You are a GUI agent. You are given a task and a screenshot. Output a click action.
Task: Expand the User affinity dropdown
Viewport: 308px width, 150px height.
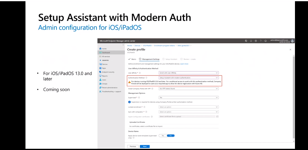click(189, 73)
